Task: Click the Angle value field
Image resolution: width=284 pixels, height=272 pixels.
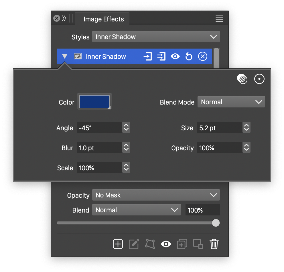Action: coord(99,128)
